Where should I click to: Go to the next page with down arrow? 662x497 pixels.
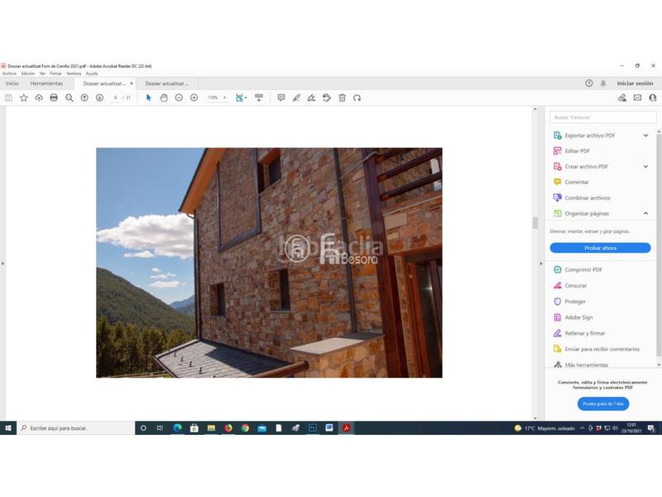tap(99, 98)
